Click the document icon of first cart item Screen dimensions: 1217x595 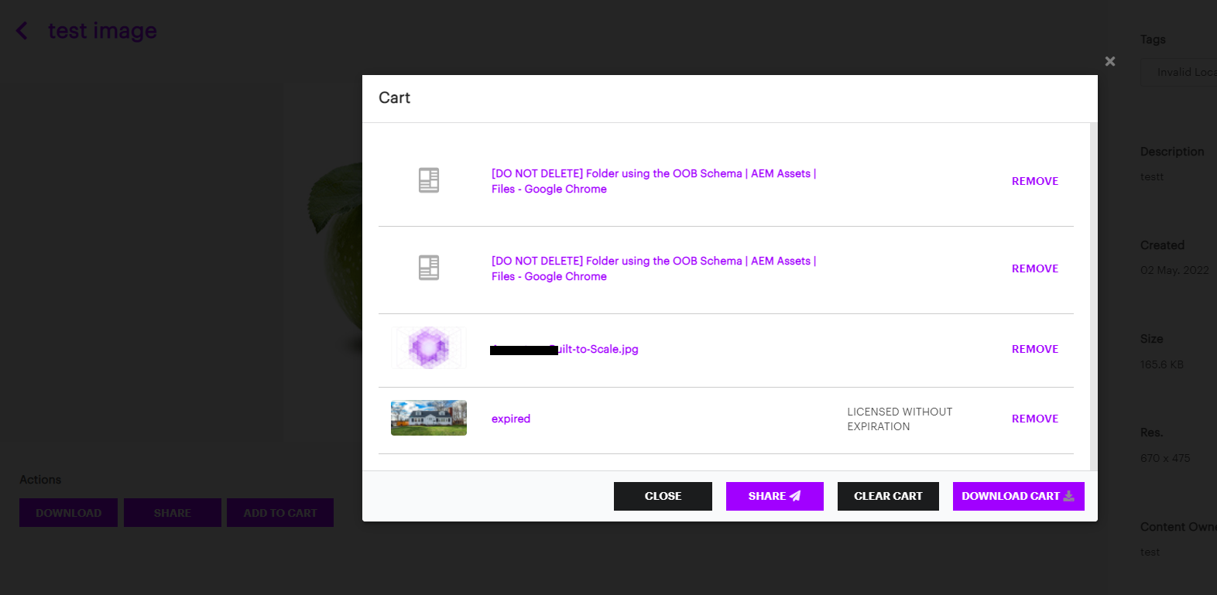tap(428, 180)
